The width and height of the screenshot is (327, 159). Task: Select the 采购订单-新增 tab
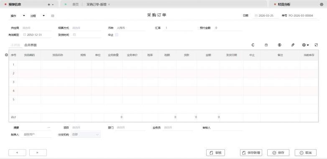tap(96, 5)
